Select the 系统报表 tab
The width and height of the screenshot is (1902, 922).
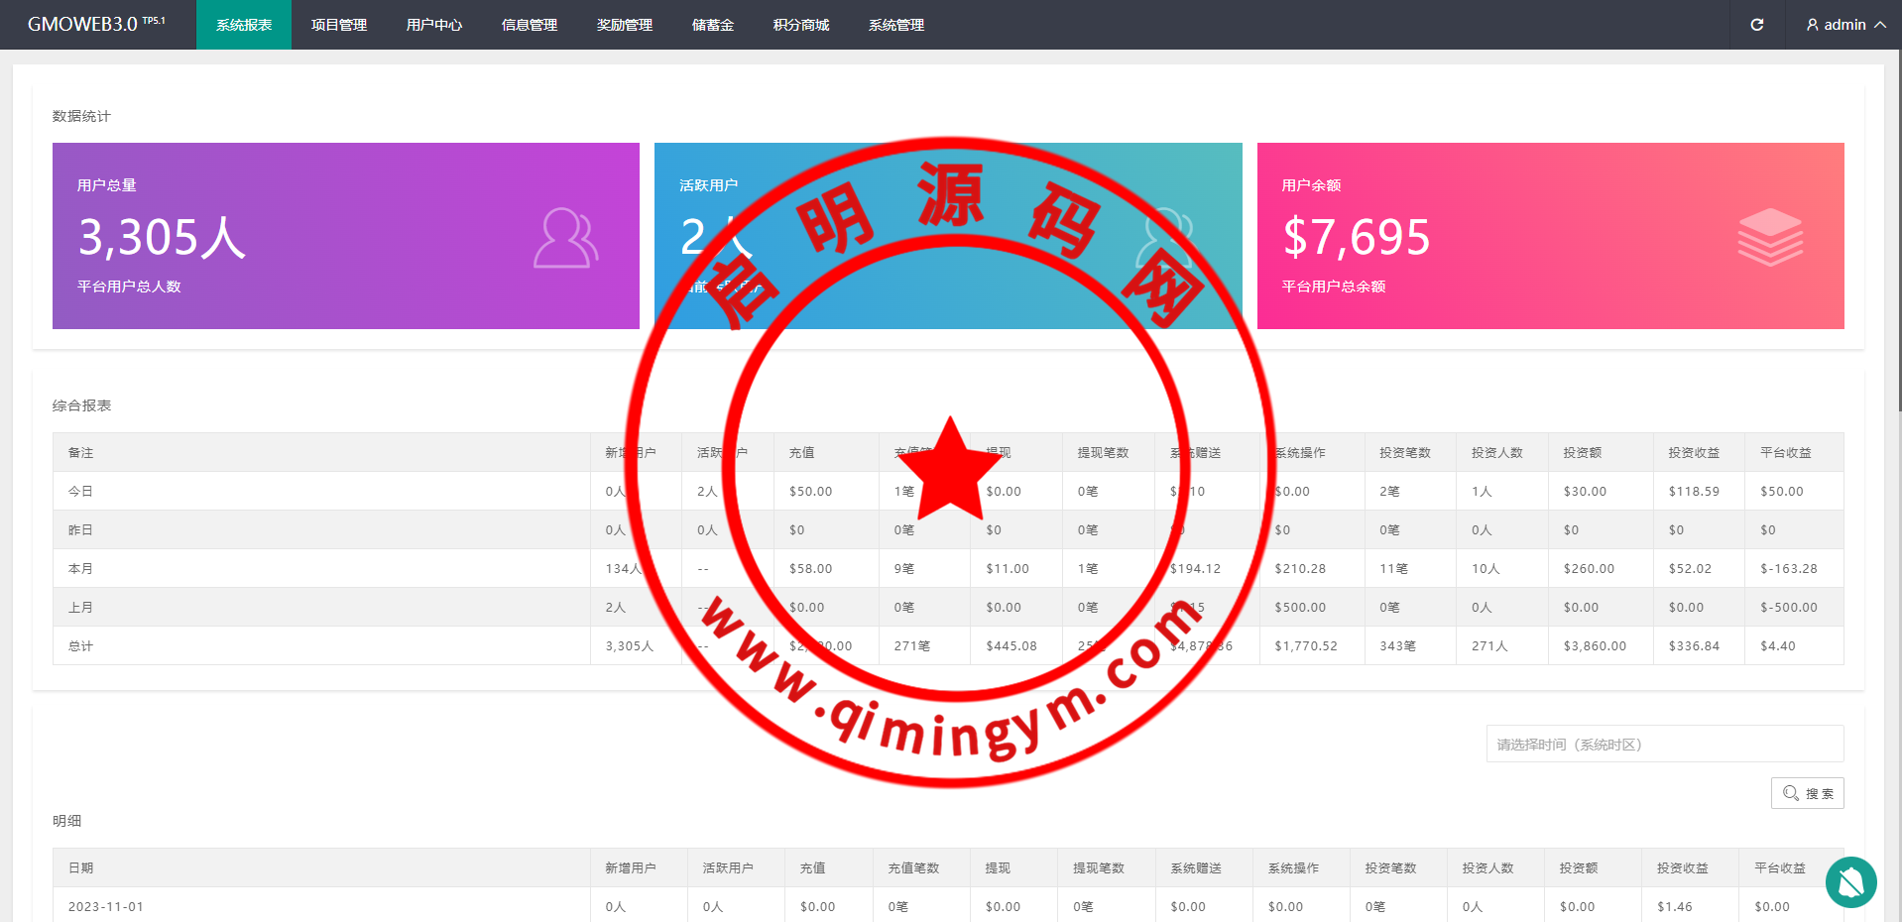244,25
